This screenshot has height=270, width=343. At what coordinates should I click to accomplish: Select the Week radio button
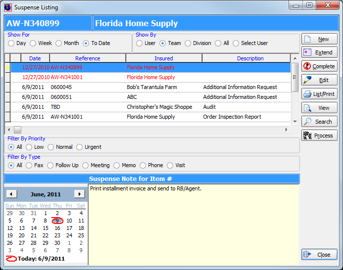click(x=33, y=43)
